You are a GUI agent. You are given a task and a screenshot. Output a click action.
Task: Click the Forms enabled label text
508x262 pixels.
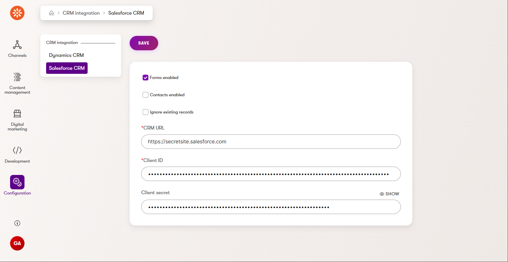click(164, 78)
